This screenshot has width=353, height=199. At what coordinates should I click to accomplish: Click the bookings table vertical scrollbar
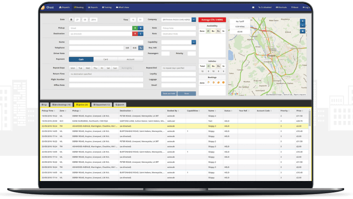310,145
